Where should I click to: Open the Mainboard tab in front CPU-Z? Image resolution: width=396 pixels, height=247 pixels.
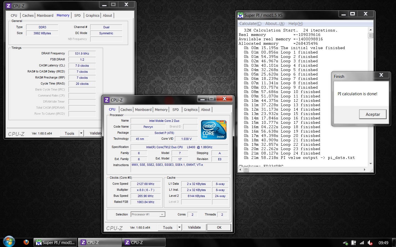(x=143, y=110)
